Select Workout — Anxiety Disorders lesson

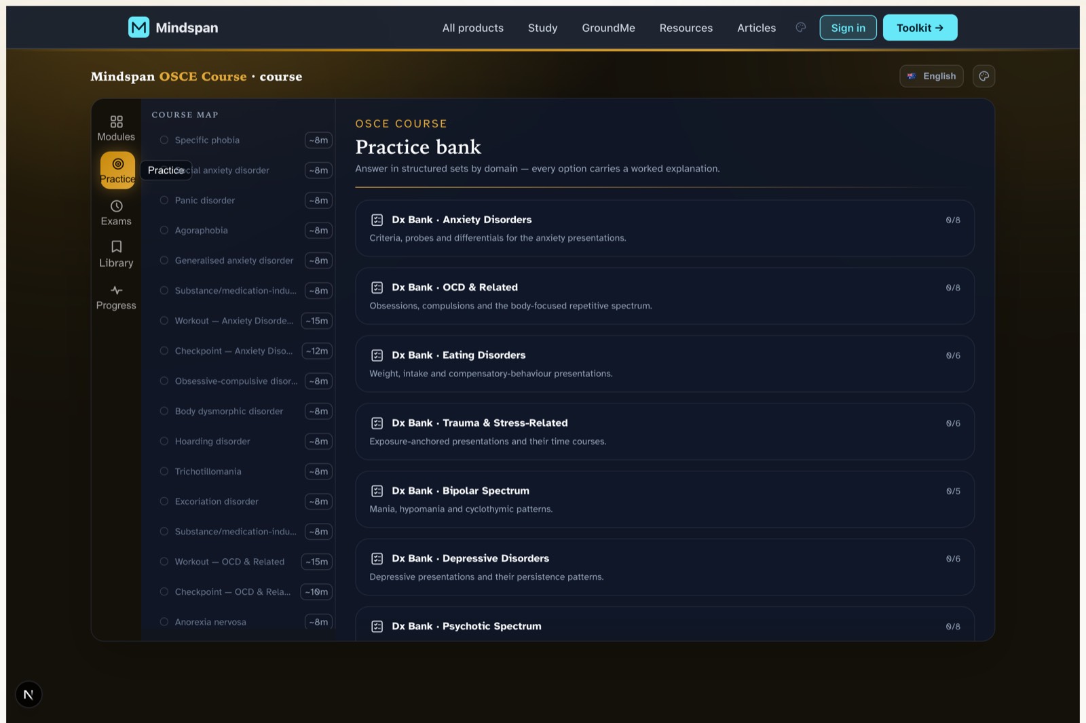pos(245,321)
